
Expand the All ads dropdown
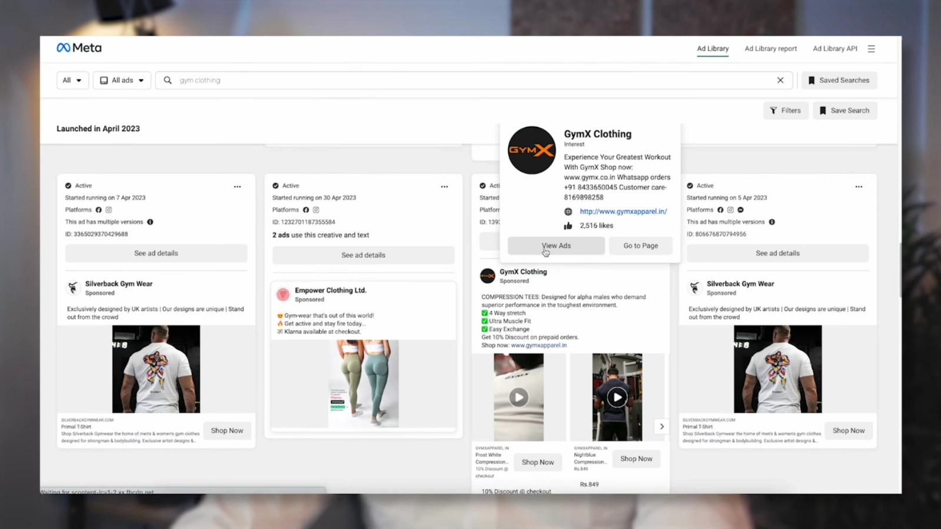pos(122,81)
